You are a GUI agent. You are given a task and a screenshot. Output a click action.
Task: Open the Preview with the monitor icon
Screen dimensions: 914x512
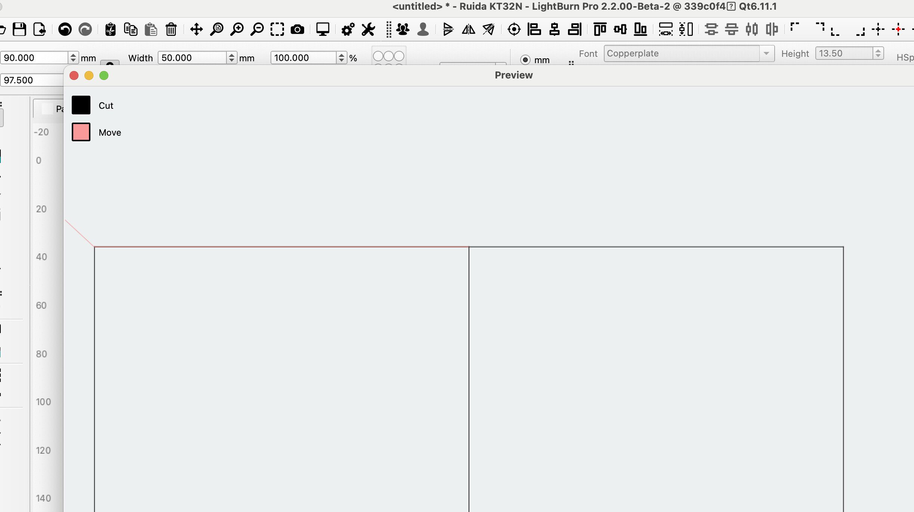pyautogui.click(x=323, y=29)
